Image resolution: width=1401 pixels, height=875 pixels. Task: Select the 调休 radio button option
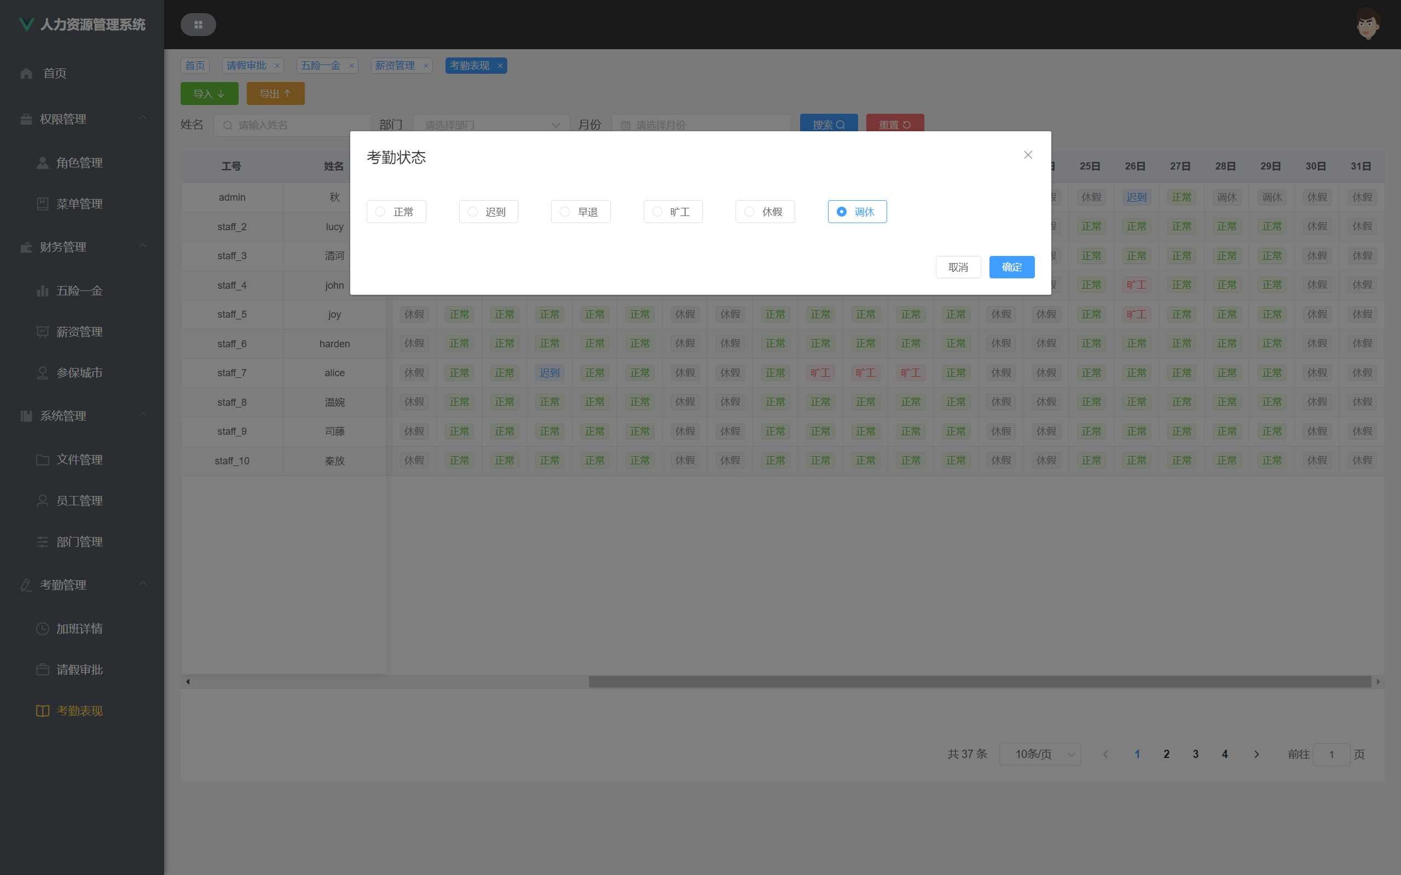841,211
